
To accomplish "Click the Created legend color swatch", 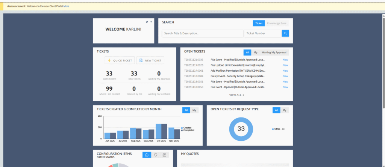I will click(182, 128).
